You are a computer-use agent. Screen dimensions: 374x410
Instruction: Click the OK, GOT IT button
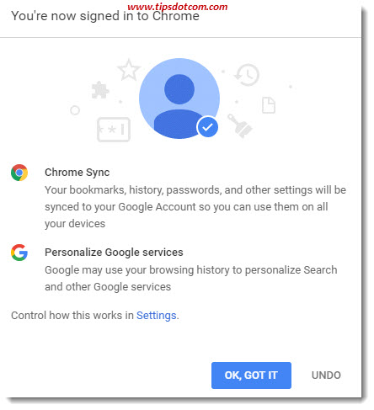coord(251,375)
